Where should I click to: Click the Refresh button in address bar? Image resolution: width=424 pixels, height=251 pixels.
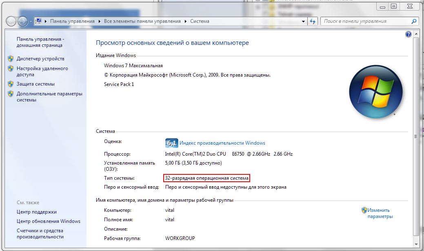[x=313, y=21]
